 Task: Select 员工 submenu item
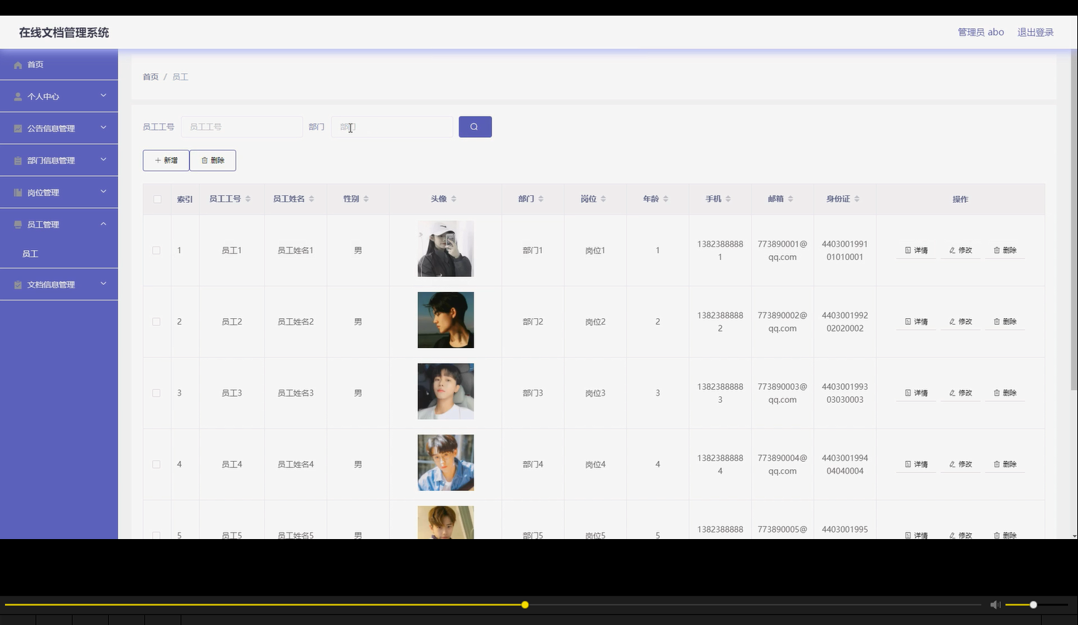[59, 254]
